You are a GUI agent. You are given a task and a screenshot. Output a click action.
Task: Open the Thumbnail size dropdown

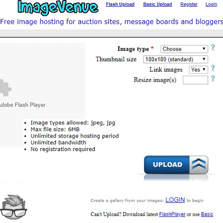click(x=175, y=59)
